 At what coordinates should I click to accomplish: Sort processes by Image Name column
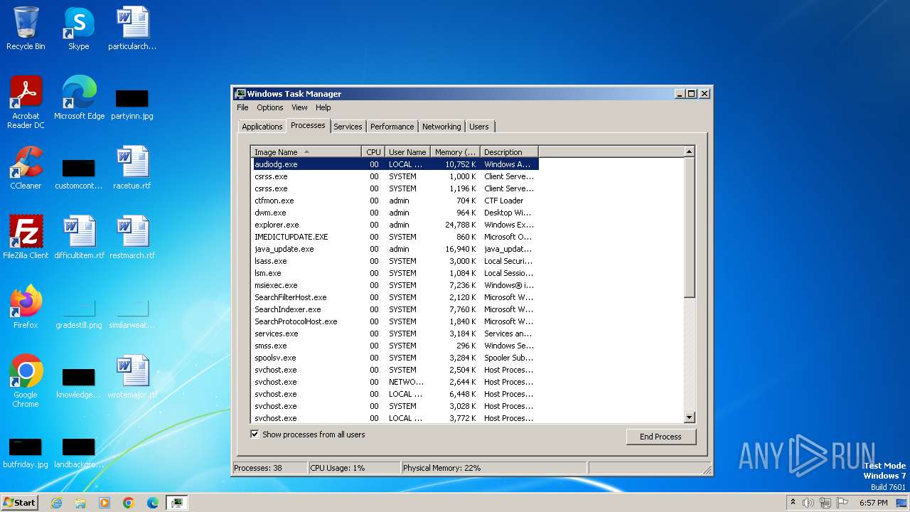pos(306,152)
